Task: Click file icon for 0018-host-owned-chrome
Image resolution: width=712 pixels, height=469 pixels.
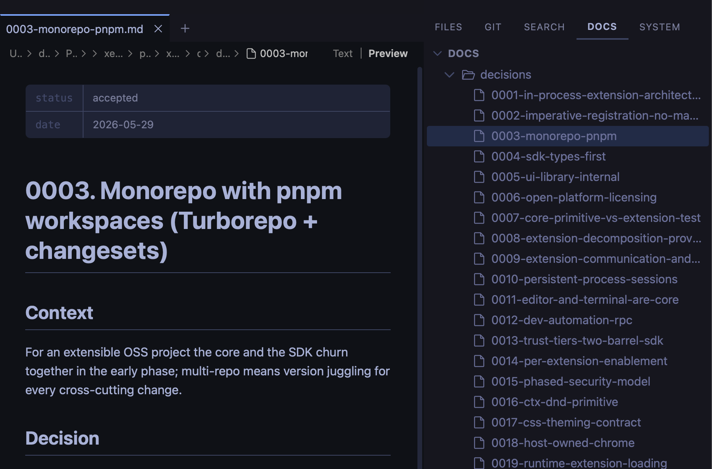Action: click(x=479, y=443)
